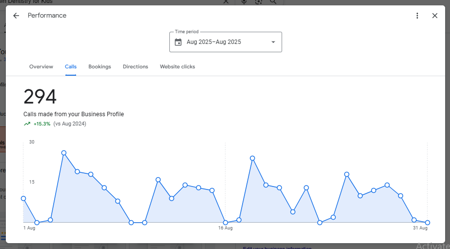The height and width of the screenshot is (249, 450).
Task: Click the back arrow next to Performance
Action: click(x=16, y=16)
